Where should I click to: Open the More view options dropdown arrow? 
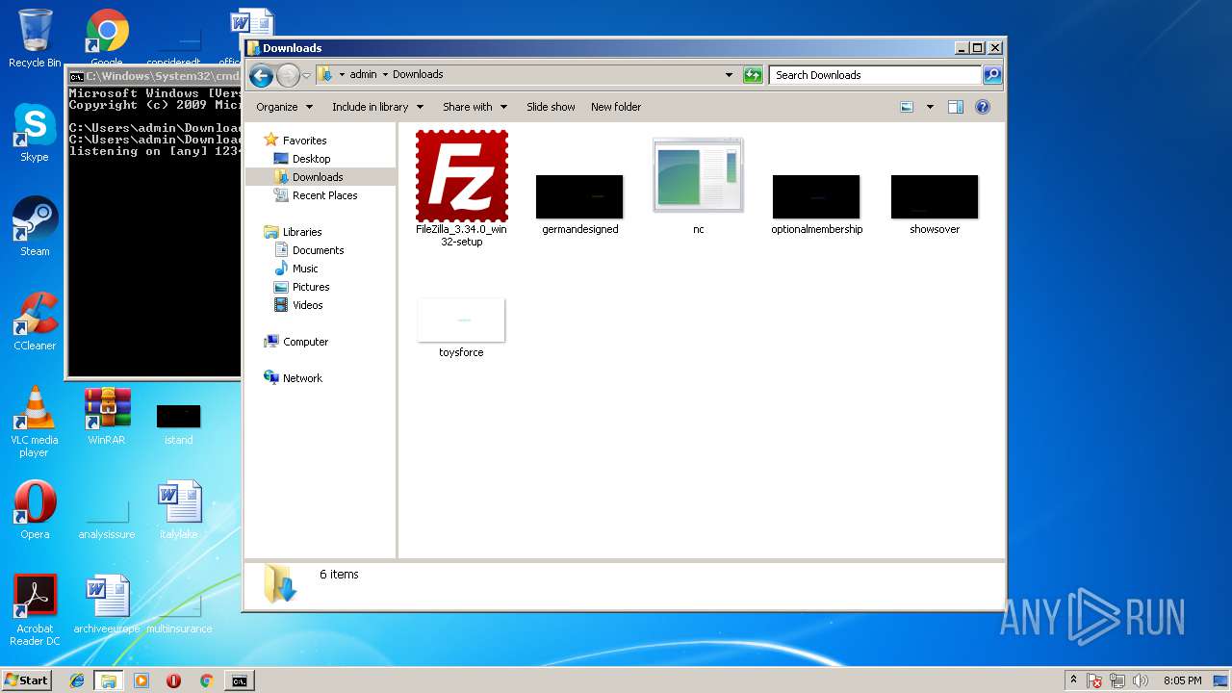(930, 107)
